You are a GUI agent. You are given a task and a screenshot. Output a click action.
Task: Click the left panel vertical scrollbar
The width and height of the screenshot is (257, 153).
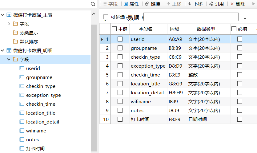click(94, 86)
